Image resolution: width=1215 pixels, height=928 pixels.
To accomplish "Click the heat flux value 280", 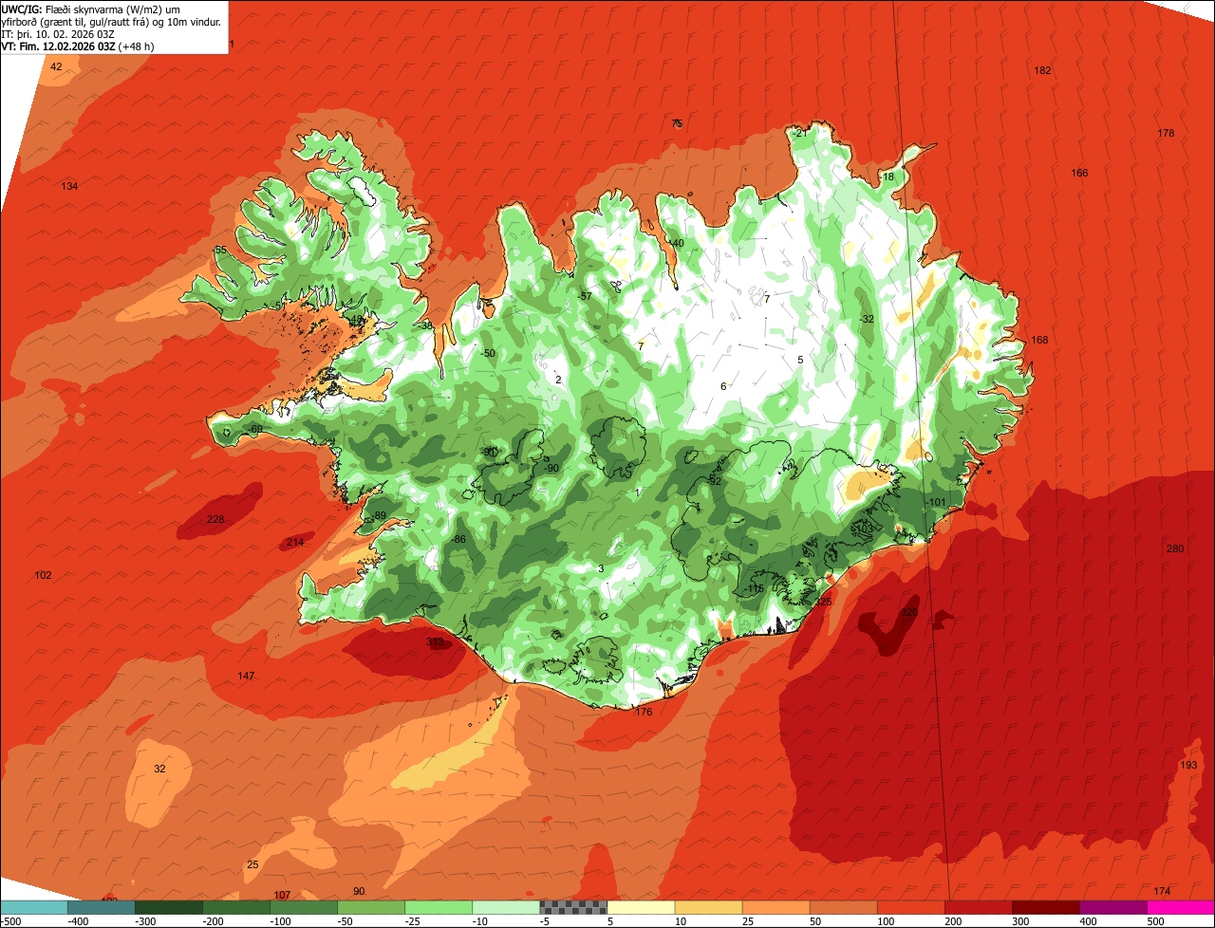I will point(1175,548).
